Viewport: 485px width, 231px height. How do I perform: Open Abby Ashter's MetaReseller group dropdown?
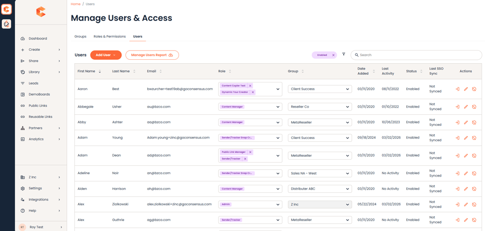320,122
